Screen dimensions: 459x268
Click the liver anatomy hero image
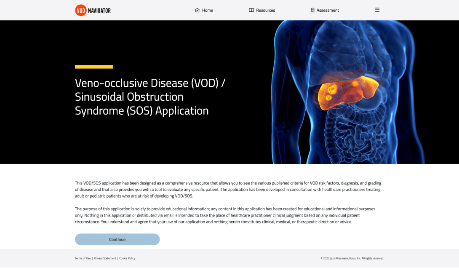click(x=348, y=92)
